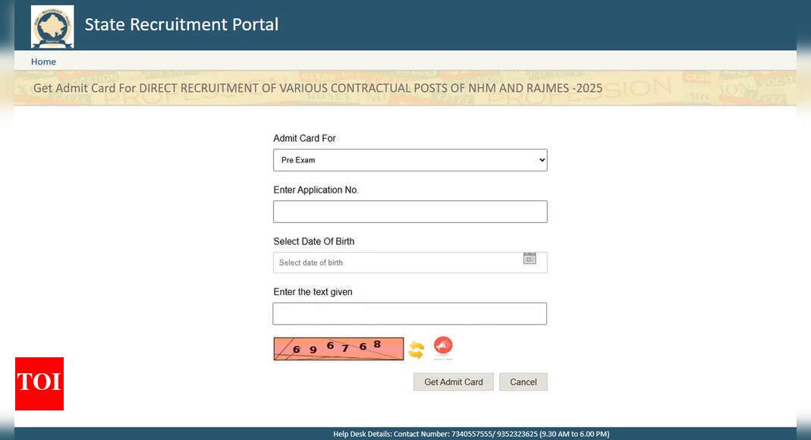Focus the captcha text entry box
The width and height of the screenshot is (811, 440).
pyautogui.click(x=410, y=313)
